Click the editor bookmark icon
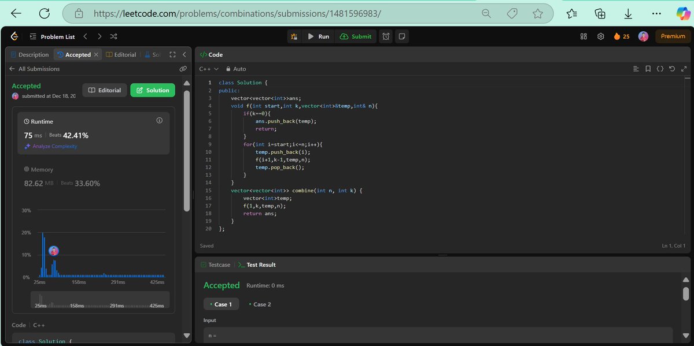 [x=648, y=69]
